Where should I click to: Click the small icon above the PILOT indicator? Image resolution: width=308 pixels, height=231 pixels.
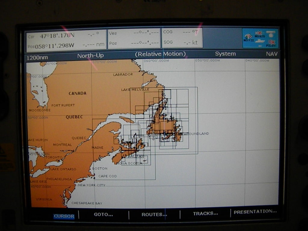point(271,34)
